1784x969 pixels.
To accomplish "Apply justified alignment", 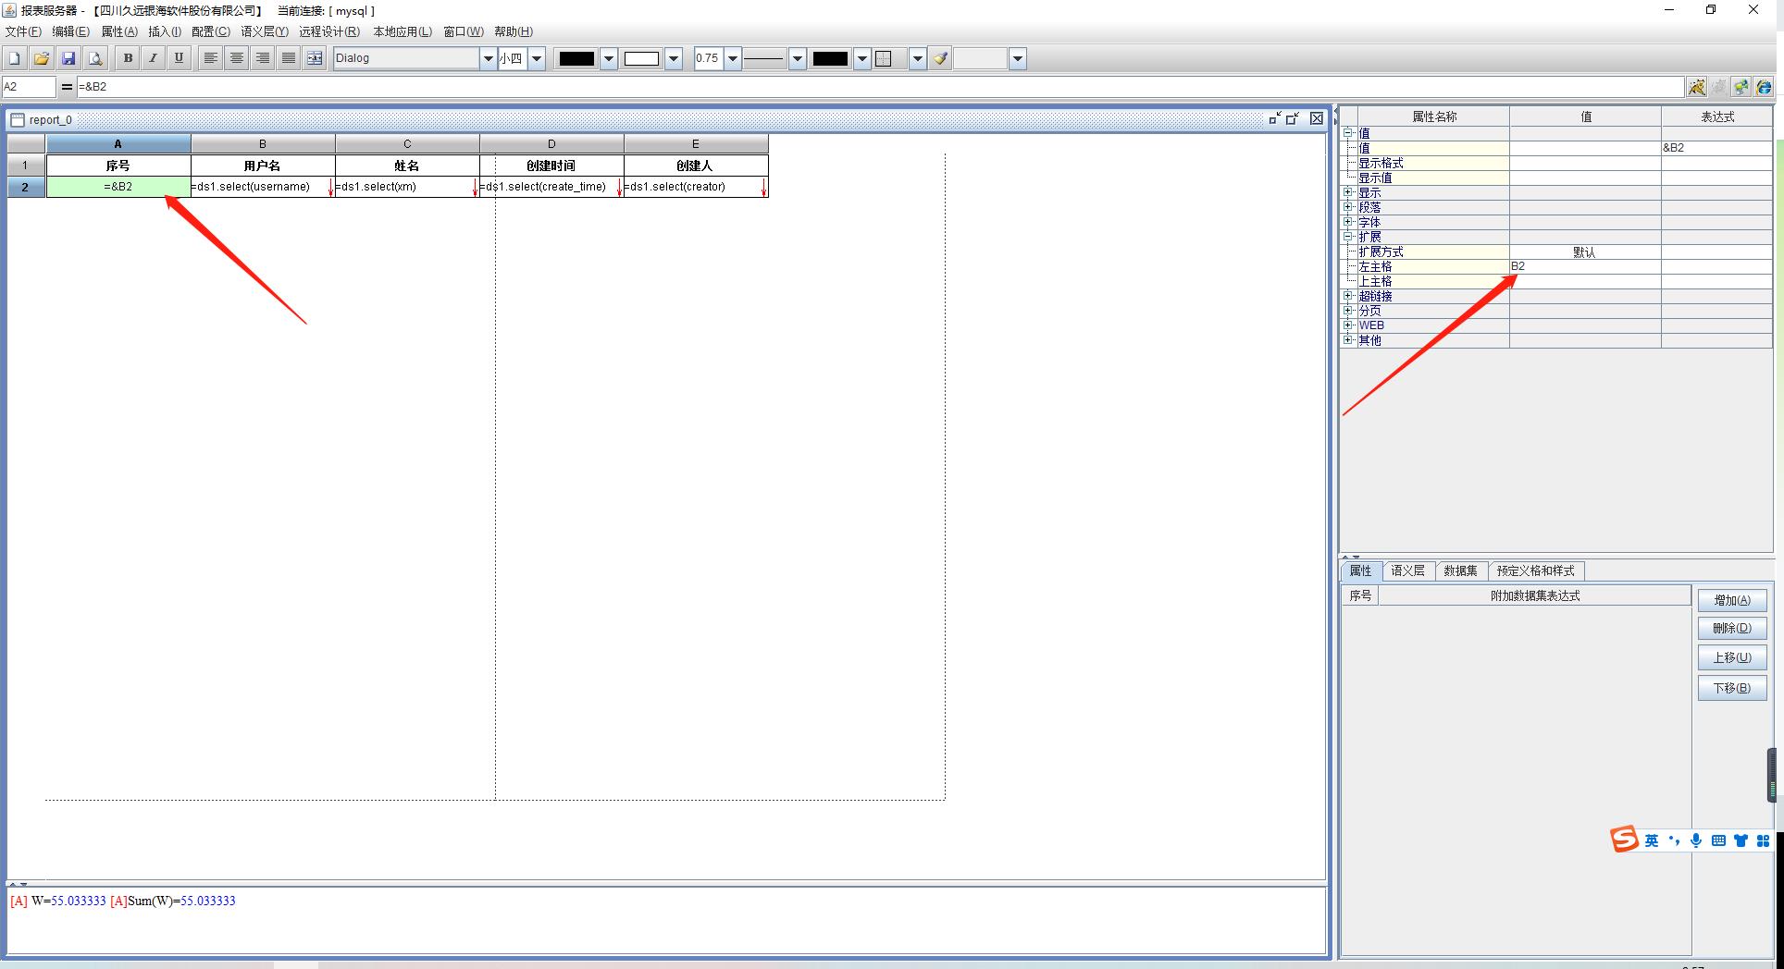I will pyautogui.click(x=289, y=58).
